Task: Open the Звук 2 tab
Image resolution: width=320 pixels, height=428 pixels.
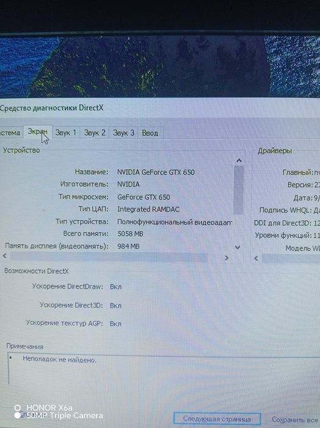Action: (95, 133)
